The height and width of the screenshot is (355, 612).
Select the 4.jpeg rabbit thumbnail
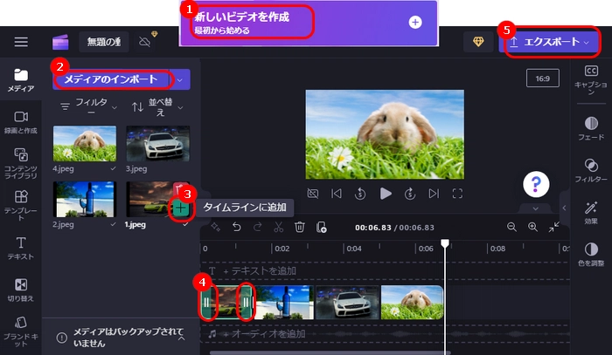85,143
